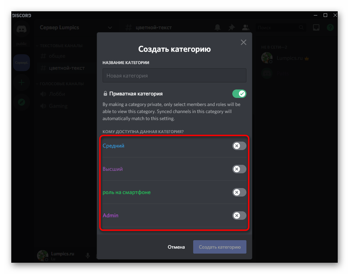Click the category name input field

coord(174,75)
